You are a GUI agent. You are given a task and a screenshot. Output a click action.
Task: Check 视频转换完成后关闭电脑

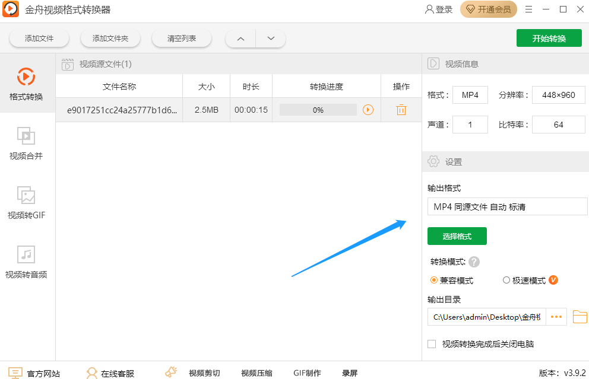click(431, 344)
